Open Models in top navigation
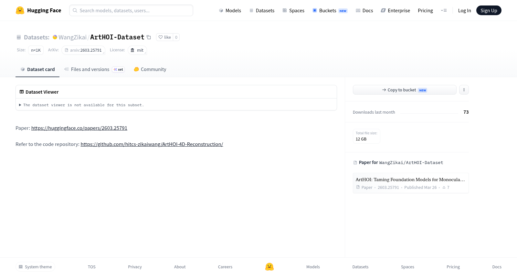 (x=230, y=10)
